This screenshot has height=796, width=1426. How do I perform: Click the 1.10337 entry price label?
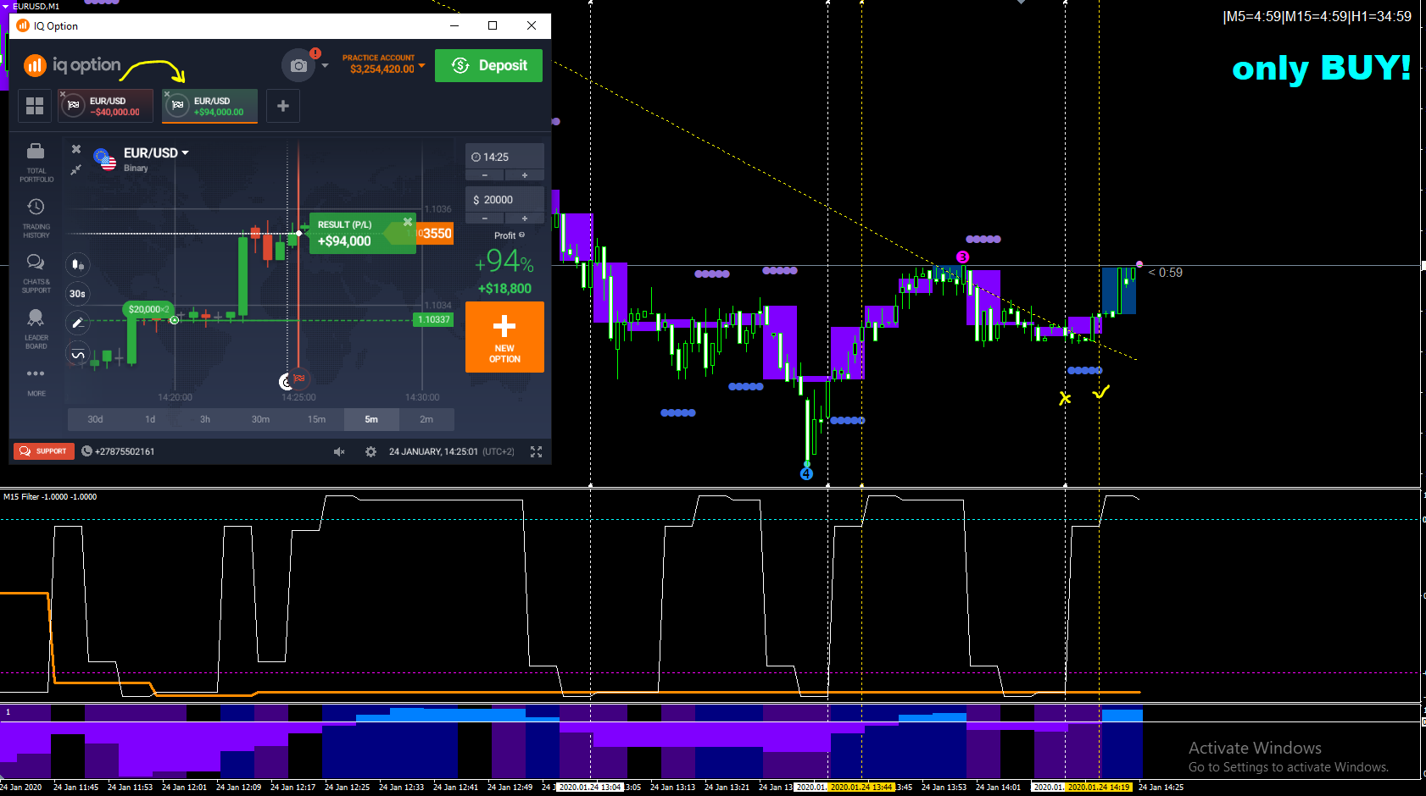(x=433, y=319)
